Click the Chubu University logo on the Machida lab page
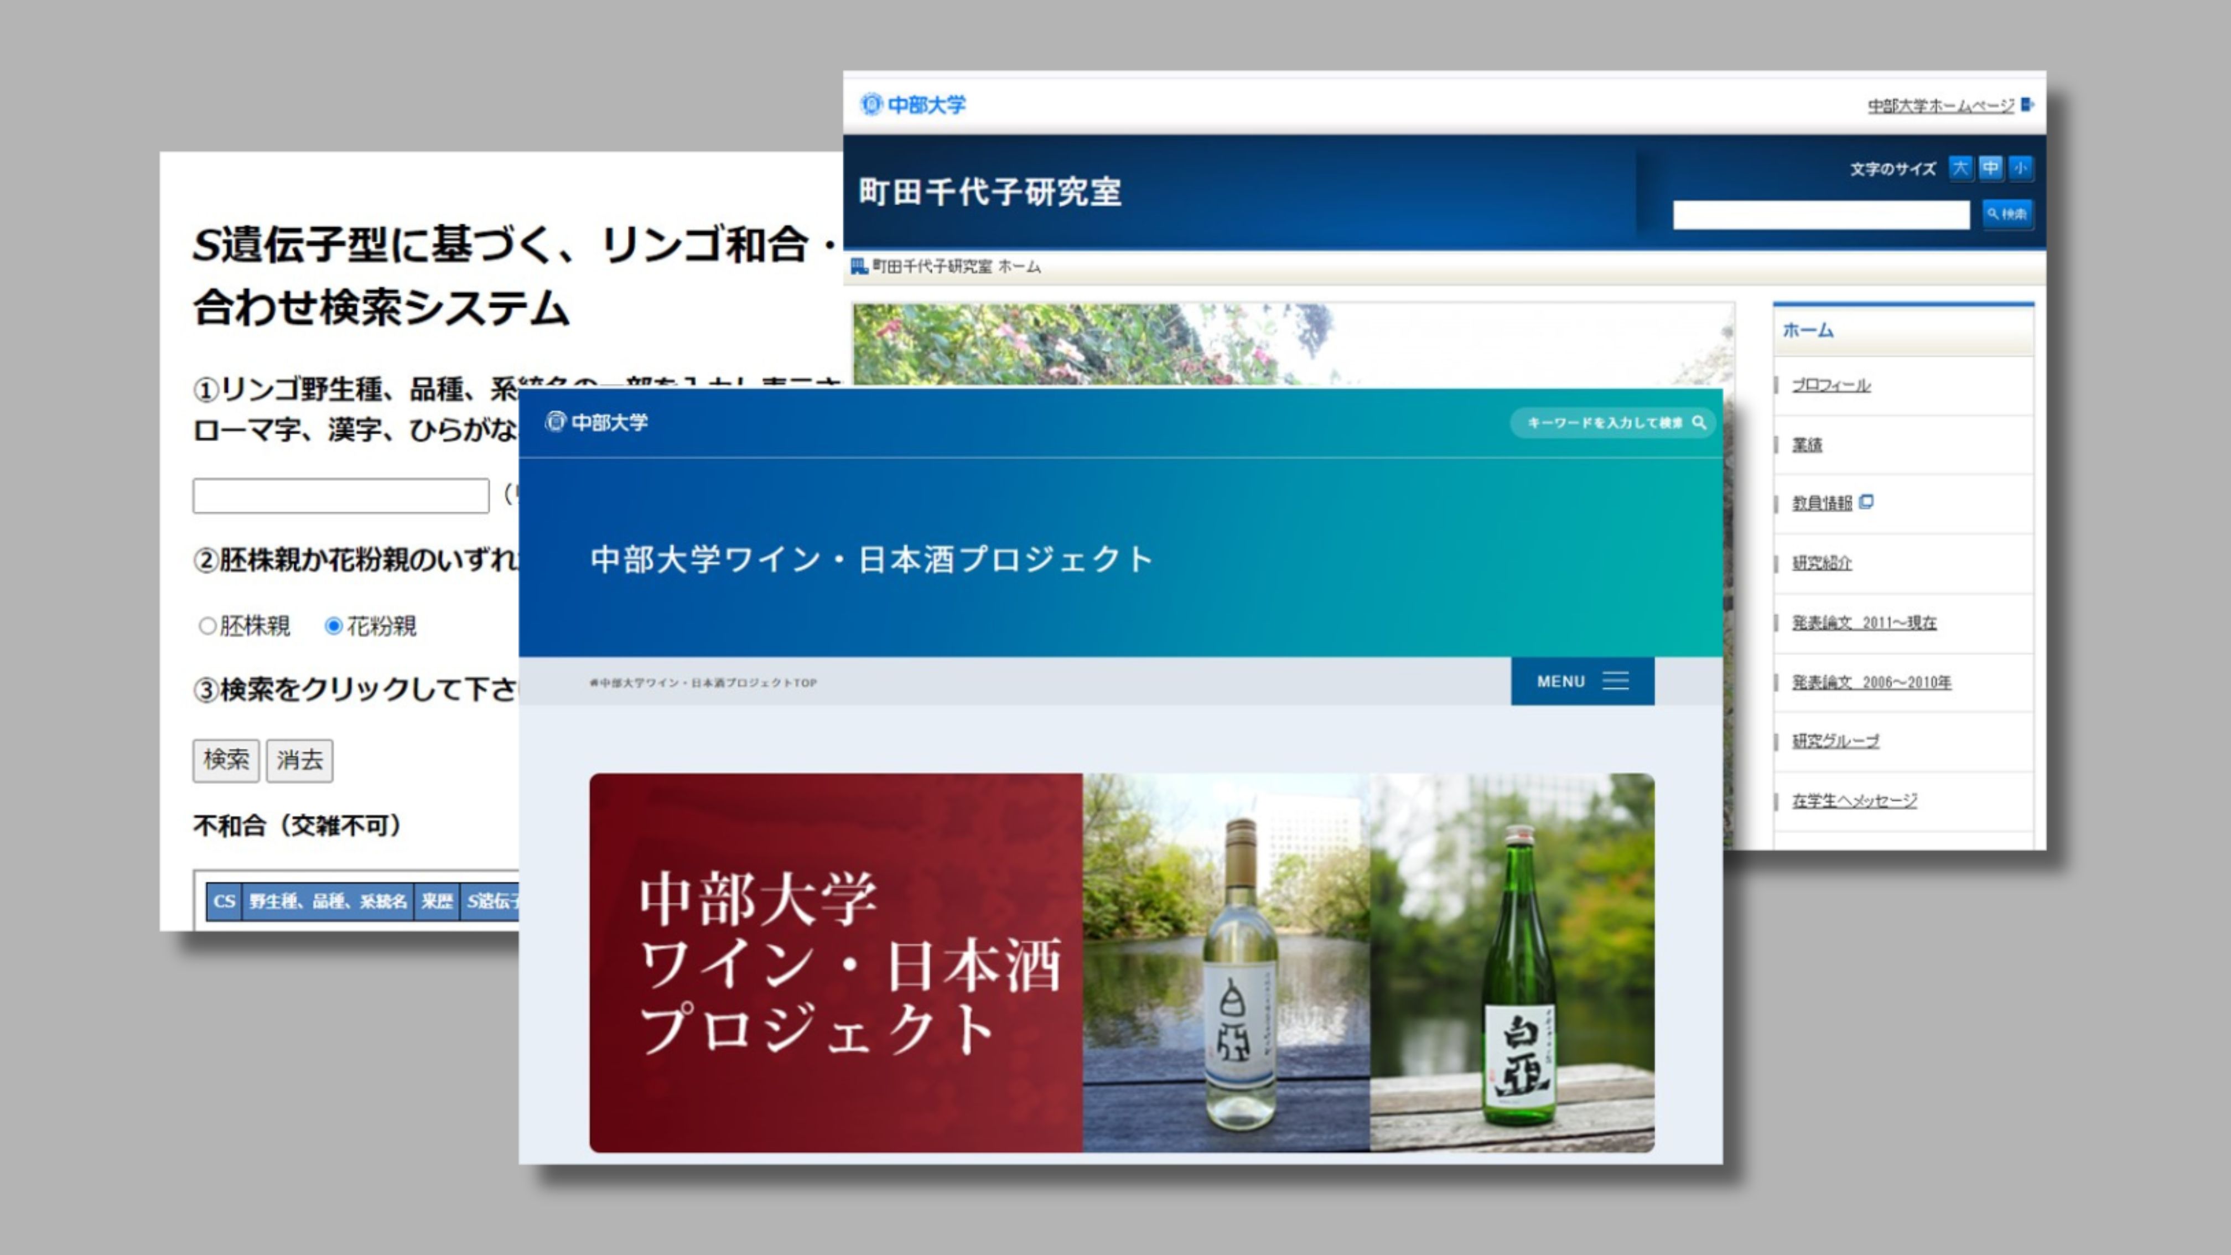This screenshot has height=1255, width=2231. (913, 105)
